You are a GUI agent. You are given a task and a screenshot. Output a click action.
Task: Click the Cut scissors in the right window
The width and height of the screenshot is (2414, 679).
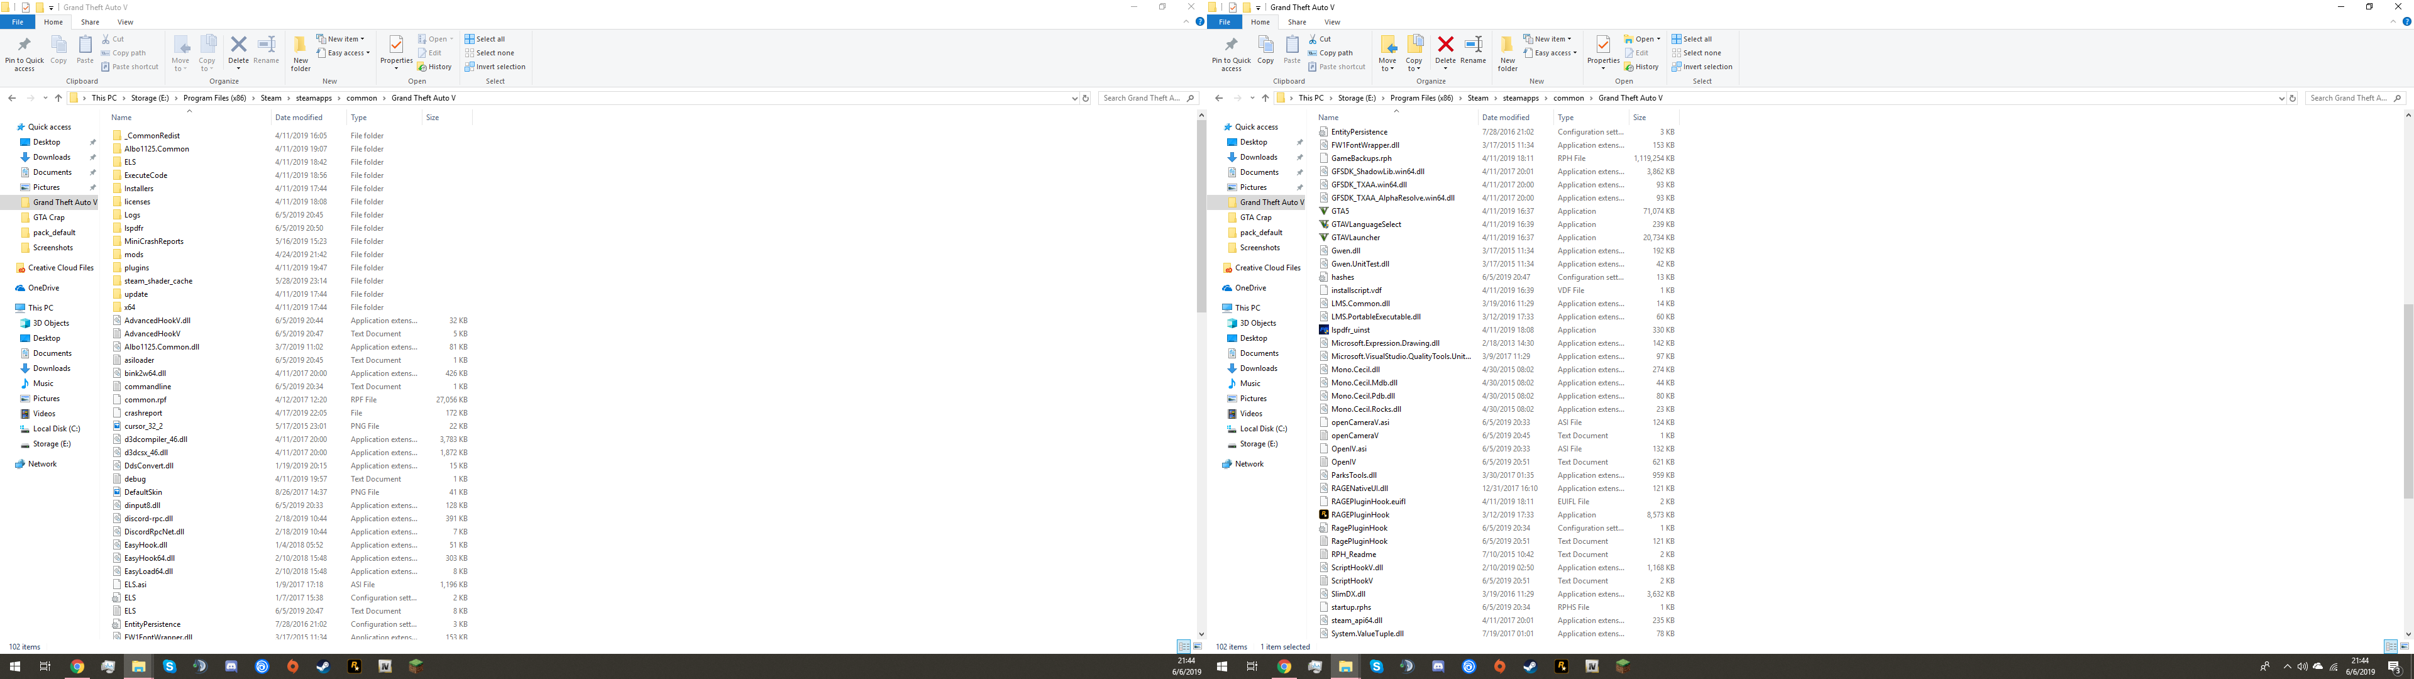click(1313, 40)
